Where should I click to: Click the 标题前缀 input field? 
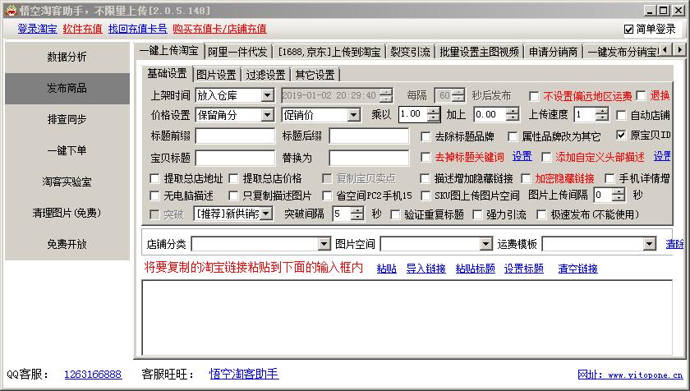tap(235, 136)
